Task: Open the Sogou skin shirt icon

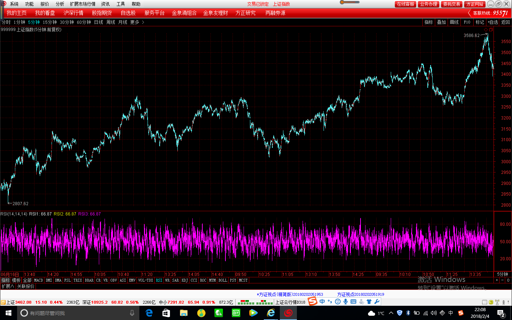Action: pyautogui.click(x=369, y=302)
